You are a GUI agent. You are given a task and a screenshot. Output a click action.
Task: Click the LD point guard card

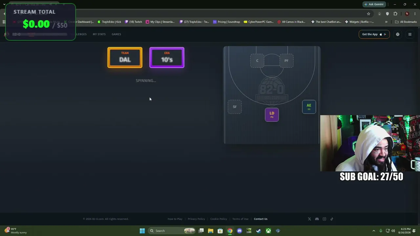pos(272,115)
